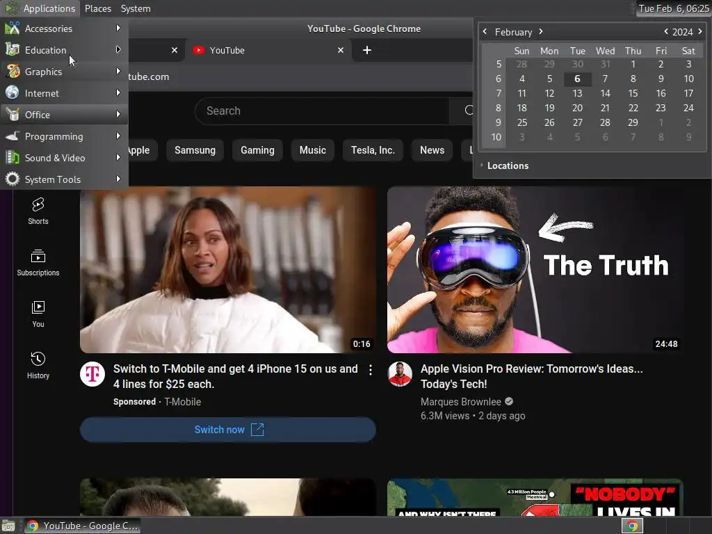Open the T-Mobile ad options menu
The image size is (712, 534).
tap(371, 370)
